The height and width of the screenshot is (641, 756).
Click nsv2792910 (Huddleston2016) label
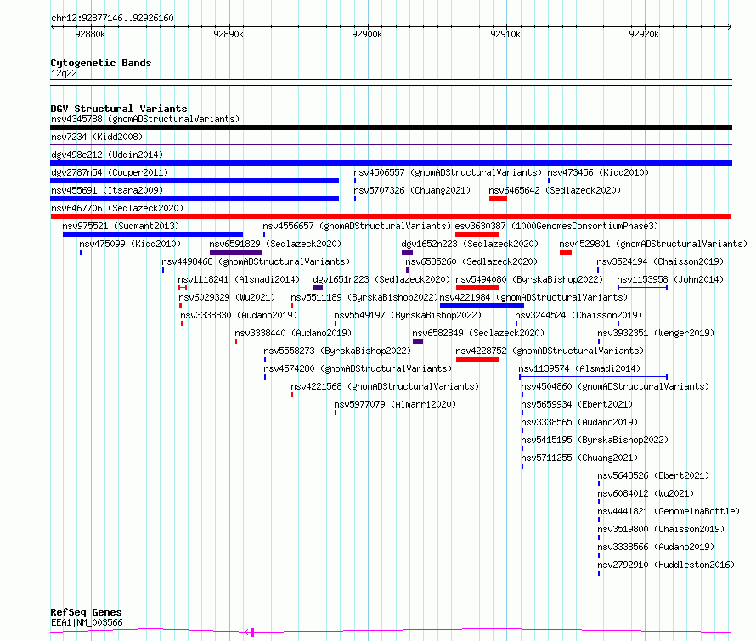(666, 565)
